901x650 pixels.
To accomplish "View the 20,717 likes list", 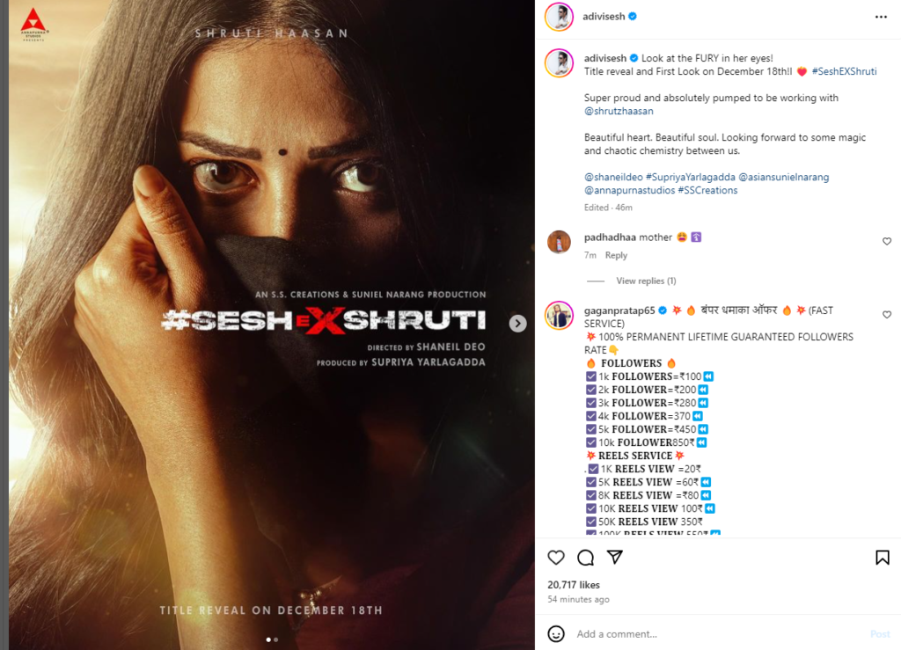I will (574, 585).
